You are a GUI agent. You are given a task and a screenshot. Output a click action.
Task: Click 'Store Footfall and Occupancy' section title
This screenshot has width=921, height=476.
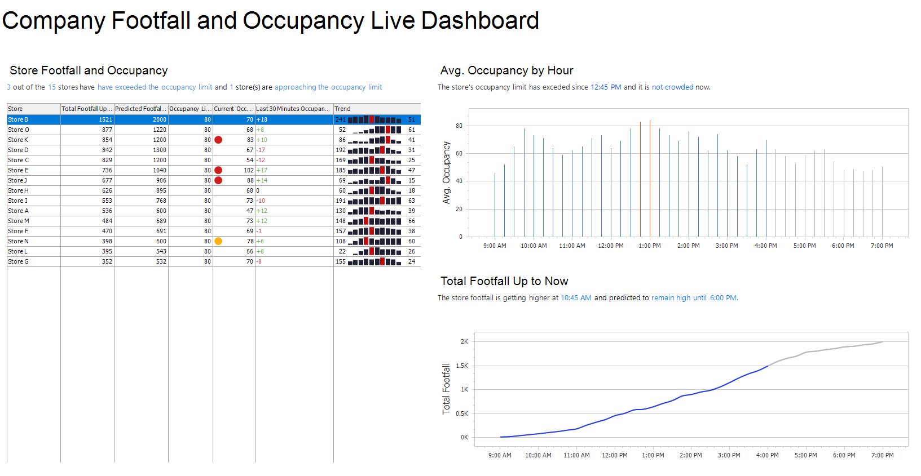click(89, 70)
